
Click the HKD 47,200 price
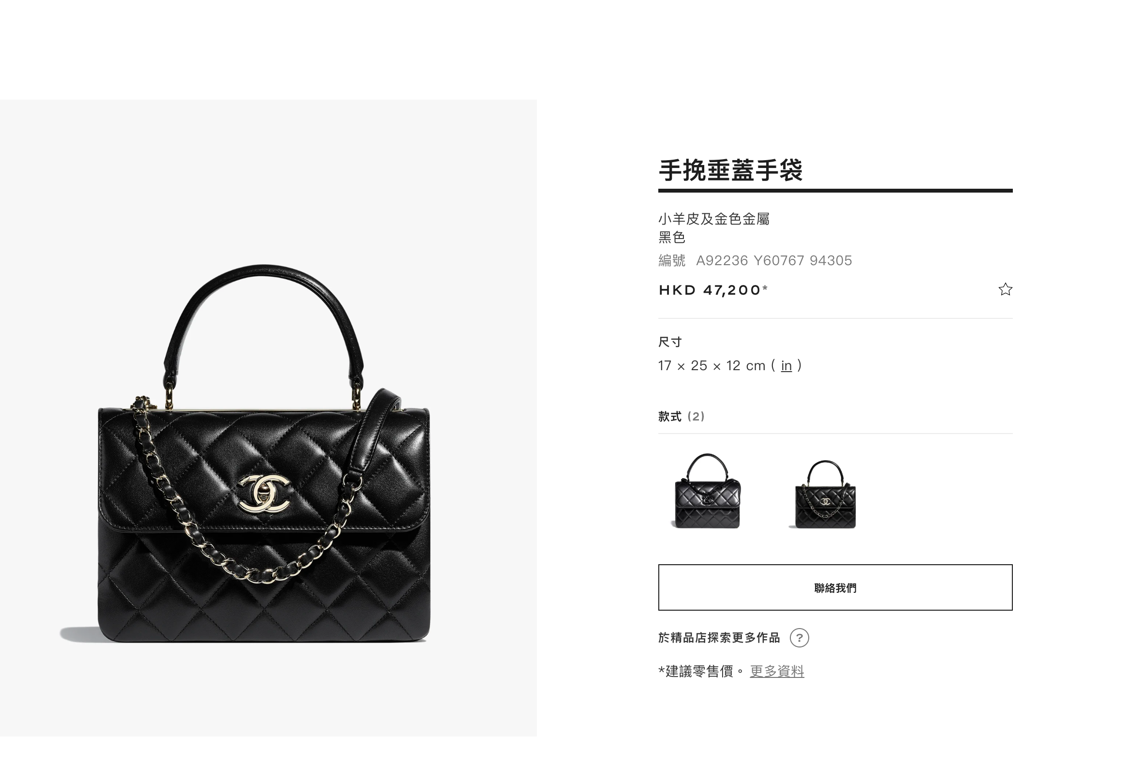click(x=713, y=290)
